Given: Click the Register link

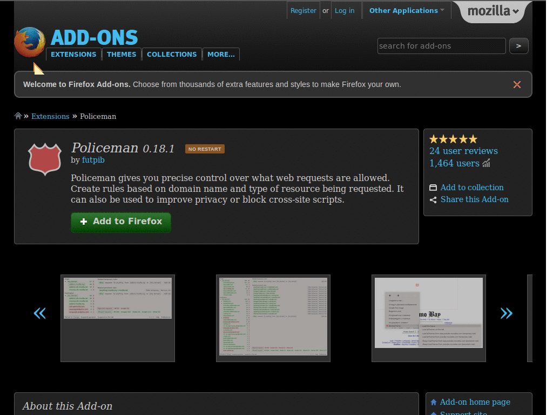Looking at the screenshot, I should coord(303,11).
